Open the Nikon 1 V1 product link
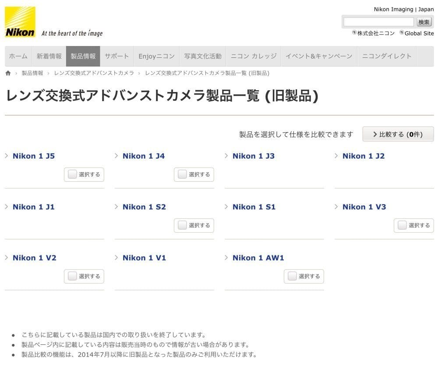 [x=144, y=258]
